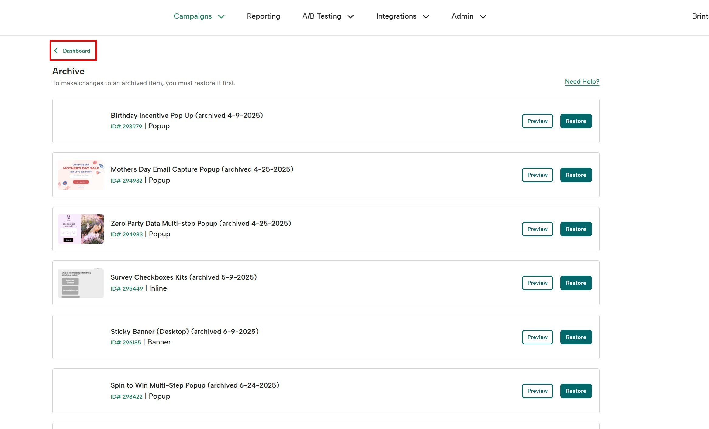The width and height of the screenshot is (709, 429).
Task: Restore the Birthday Incentive Pop Up
Action: pos(576,121)
